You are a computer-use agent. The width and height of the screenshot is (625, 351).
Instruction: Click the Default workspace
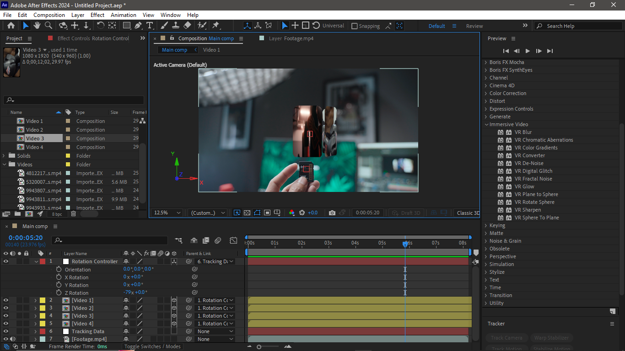coord(436,26)
